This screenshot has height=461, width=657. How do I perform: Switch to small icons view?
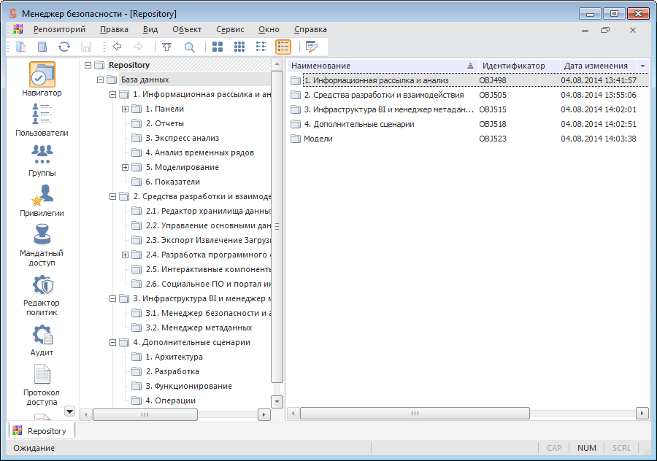tap(239, 47)
